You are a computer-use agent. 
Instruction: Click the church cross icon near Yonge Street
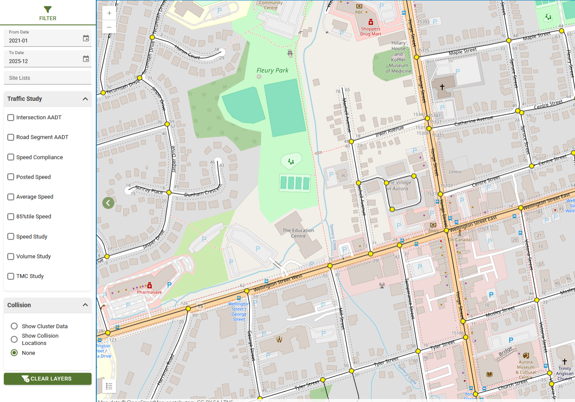pyautogui.click(x=442, y=87)
